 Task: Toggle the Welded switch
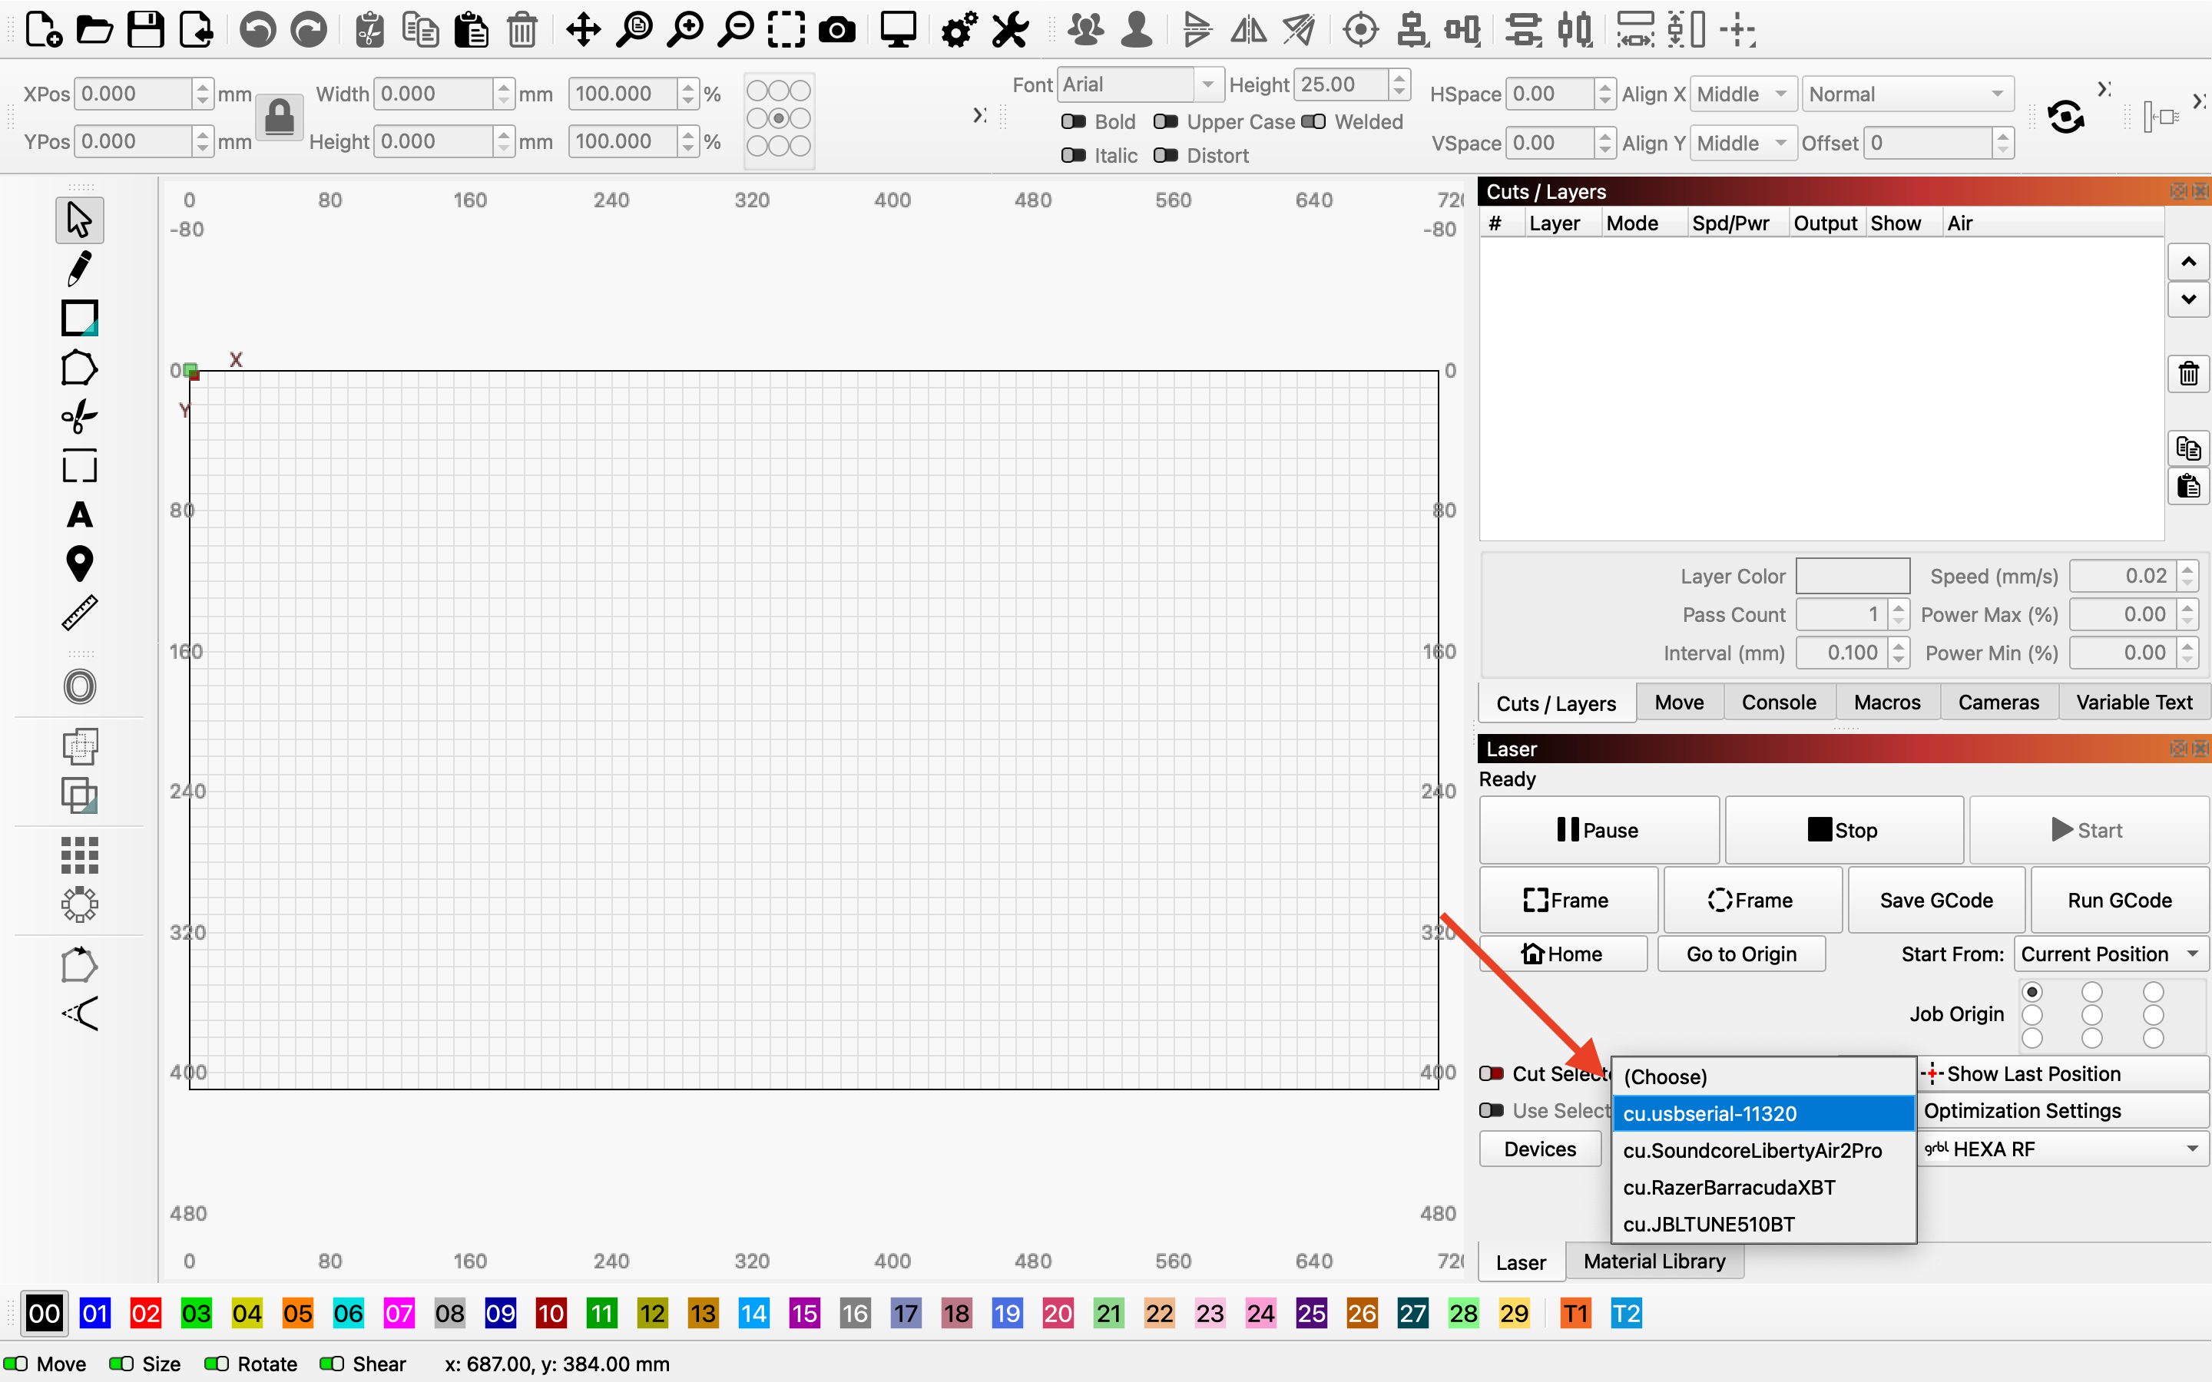coord(1313,121)
